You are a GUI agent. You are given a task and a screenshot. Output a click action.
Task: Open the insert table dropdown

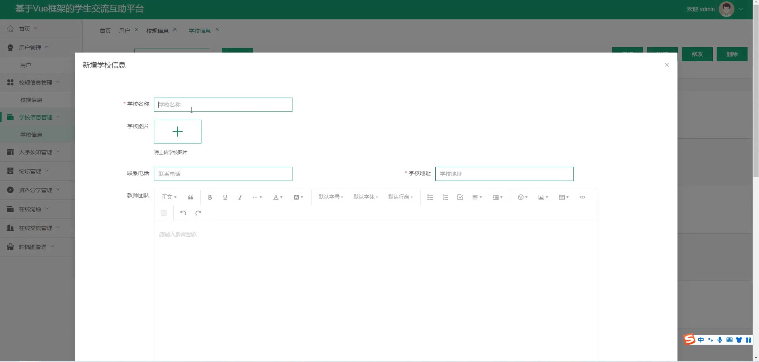(x=564, y=197)
